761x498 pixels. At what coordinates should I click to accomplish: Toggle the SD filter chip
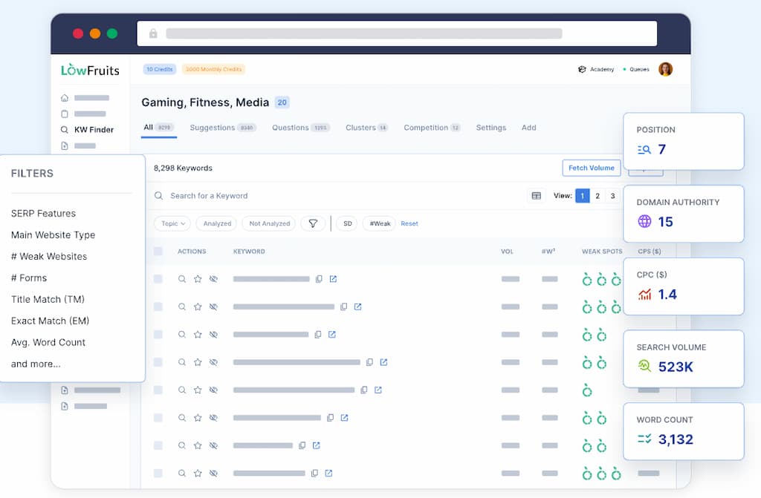[348, 223]
